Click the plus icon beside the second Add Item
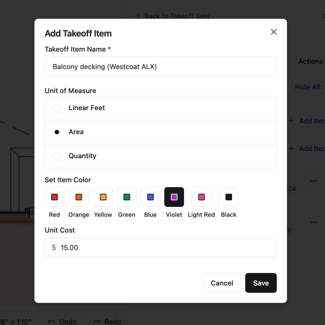325x325 pixels. [291, 148]
